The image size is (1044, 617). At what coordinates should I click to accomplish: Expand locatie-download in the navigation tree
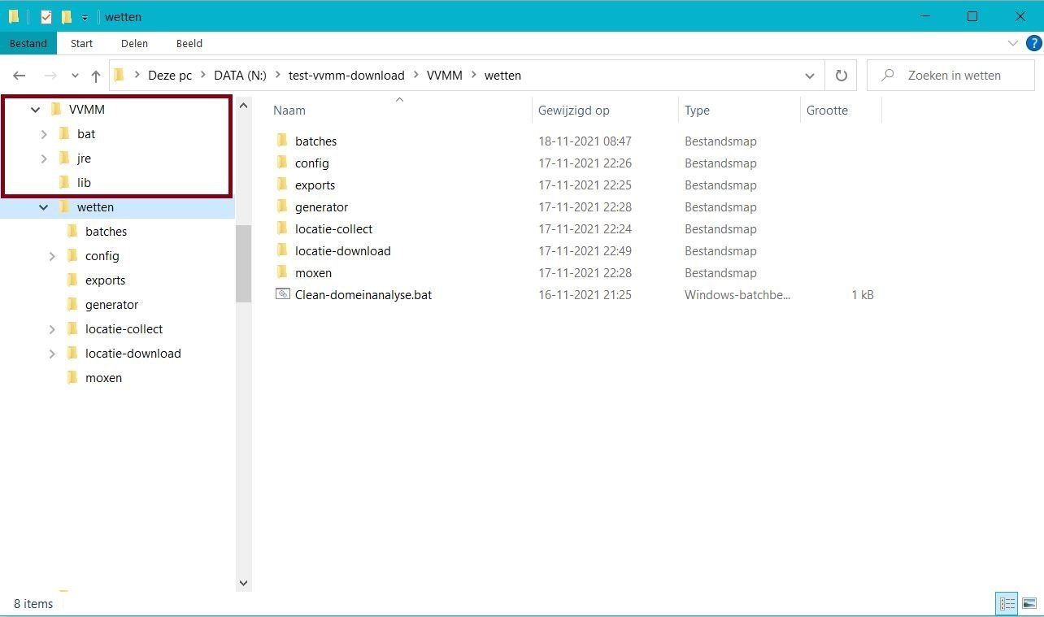[52, 354]
